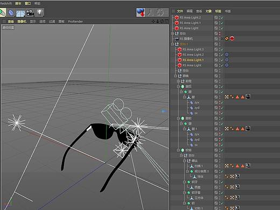Click the viewport pan (four-arrow) icon
The image size is (280, 210).
(153, 22)
